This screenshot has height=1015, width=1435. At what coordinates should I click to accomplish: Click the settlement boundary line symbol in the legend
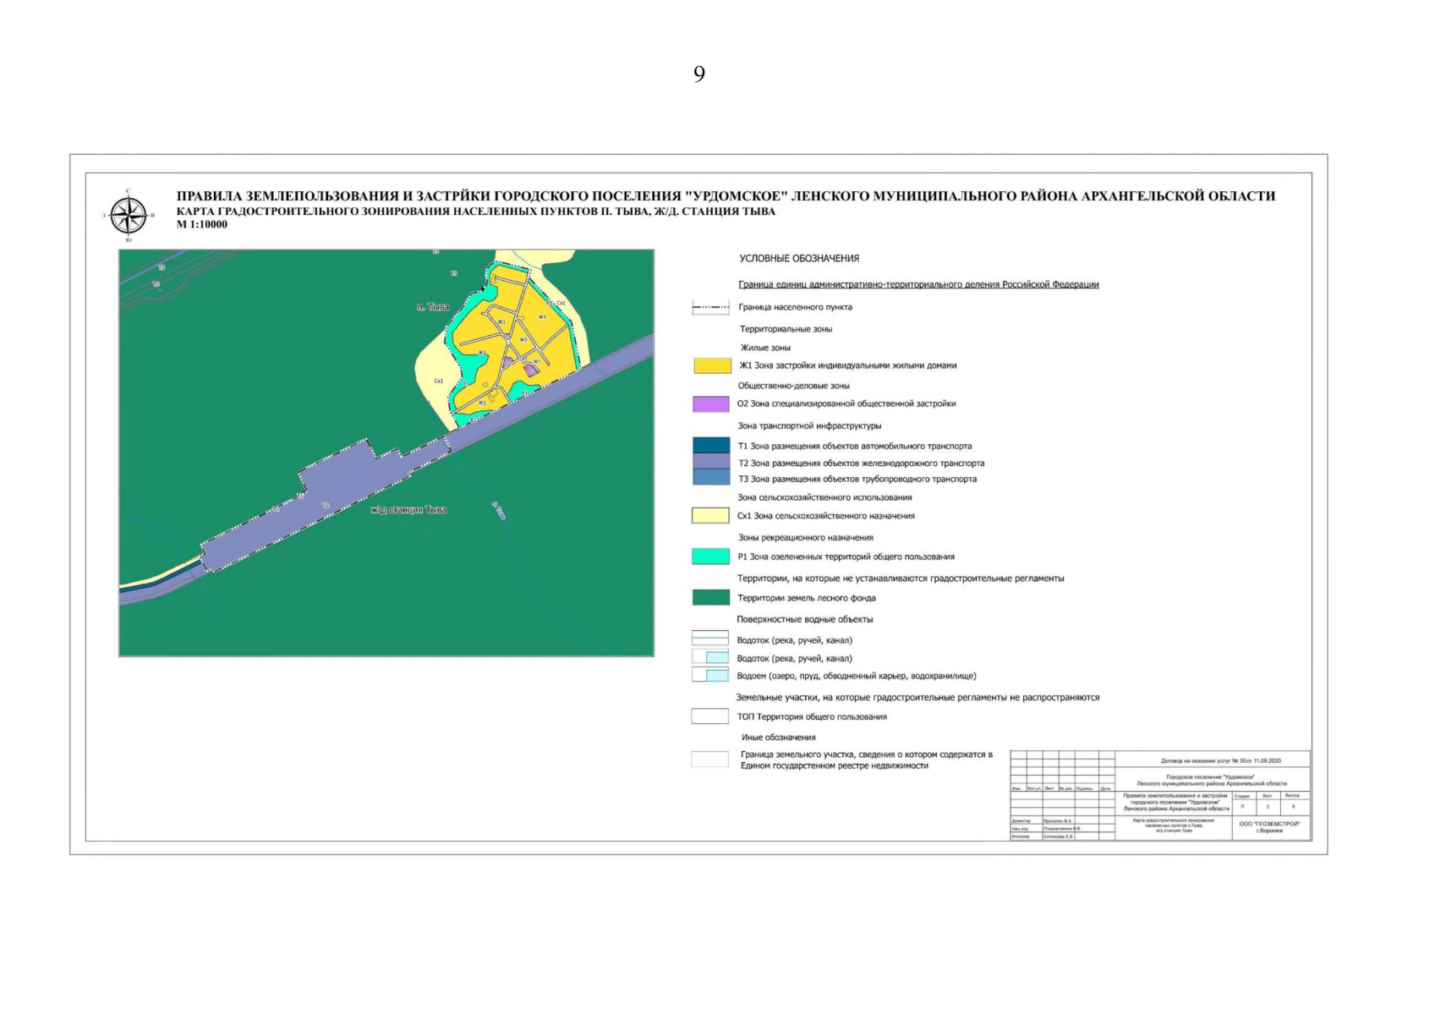tap(710, 307)
